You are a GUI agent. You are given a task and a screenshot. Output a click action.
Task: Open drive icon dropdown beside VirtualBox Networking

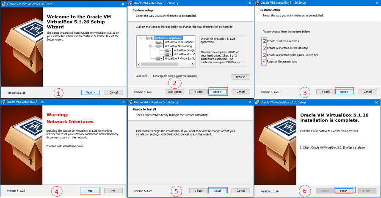(160, 46)
